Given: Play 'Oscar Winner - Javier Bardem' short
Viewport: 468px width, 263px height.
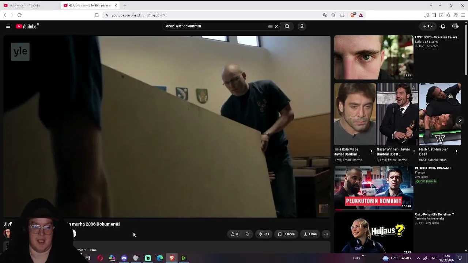Looking at the screenshot, I should point(397,114).
